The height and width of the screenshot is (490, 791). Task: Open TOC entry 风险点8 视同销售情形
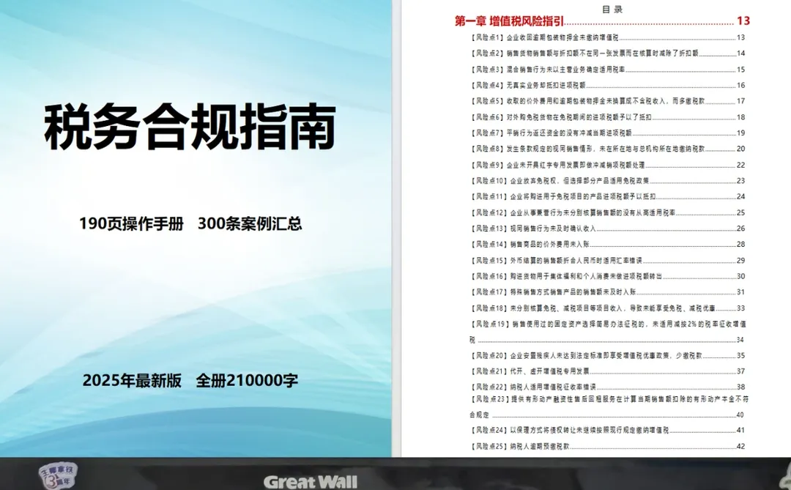point(607,149)
